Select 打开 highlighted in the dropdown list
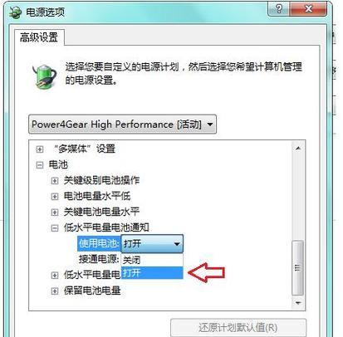This screenshot has width=343, height=337. tap(152, 273)
